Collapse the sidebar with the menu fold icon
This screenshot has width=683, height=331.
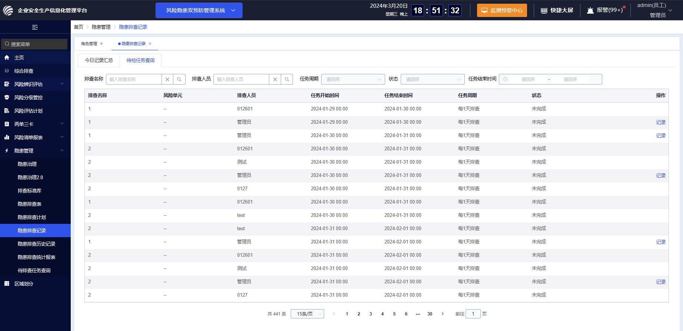[x=35, y=27]
